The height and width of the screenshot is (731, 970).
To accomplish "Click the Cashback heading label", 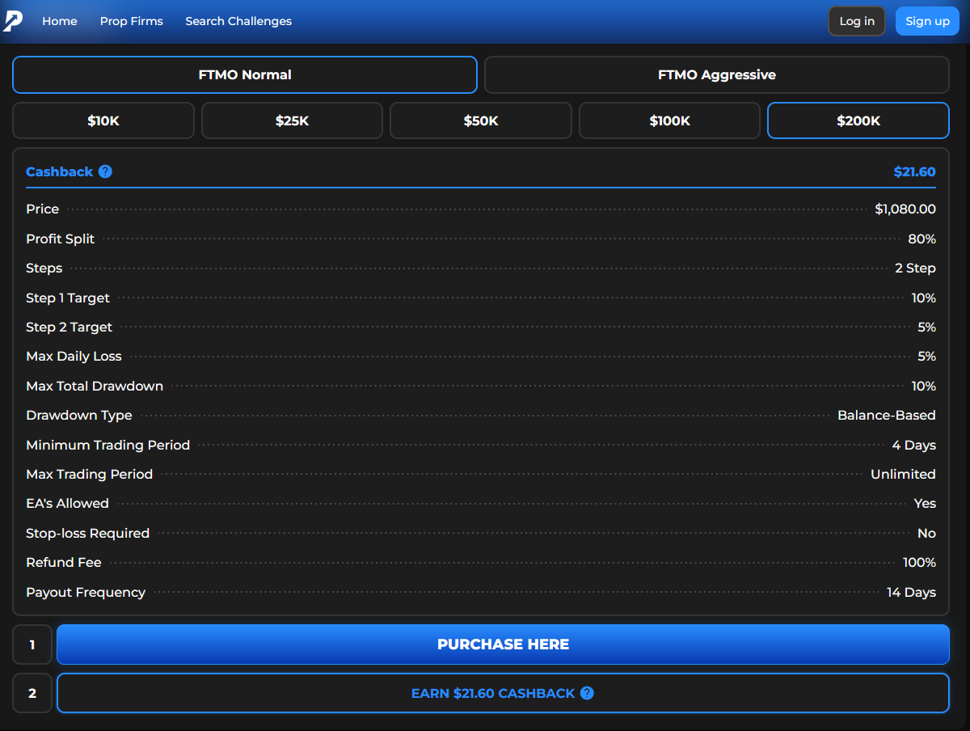I will 60,171.
